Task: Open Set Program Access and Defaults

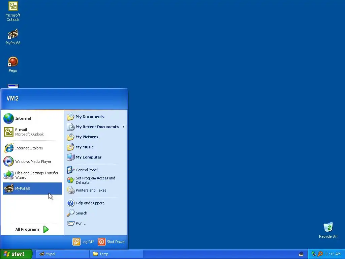Action: point(96,180)
